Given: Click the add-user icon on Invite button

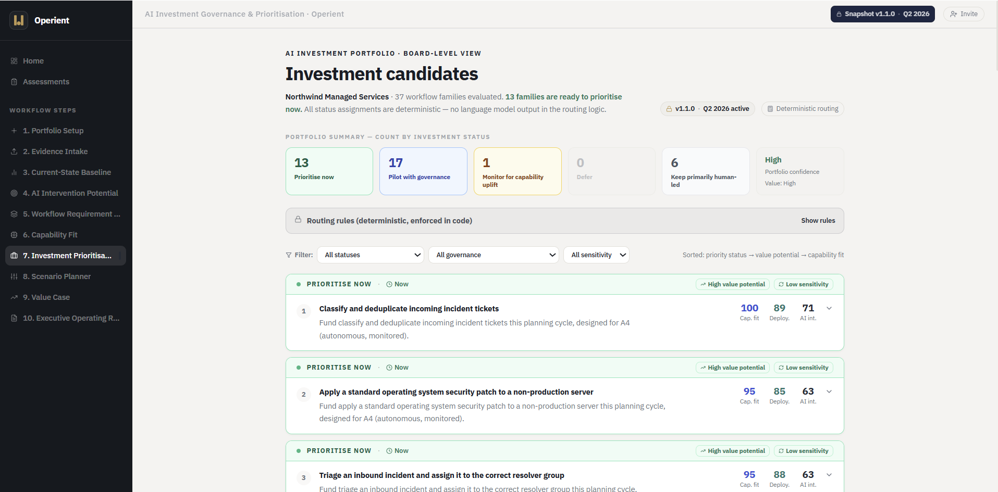Looking at the screenshot, I should (x=953, y=14).
